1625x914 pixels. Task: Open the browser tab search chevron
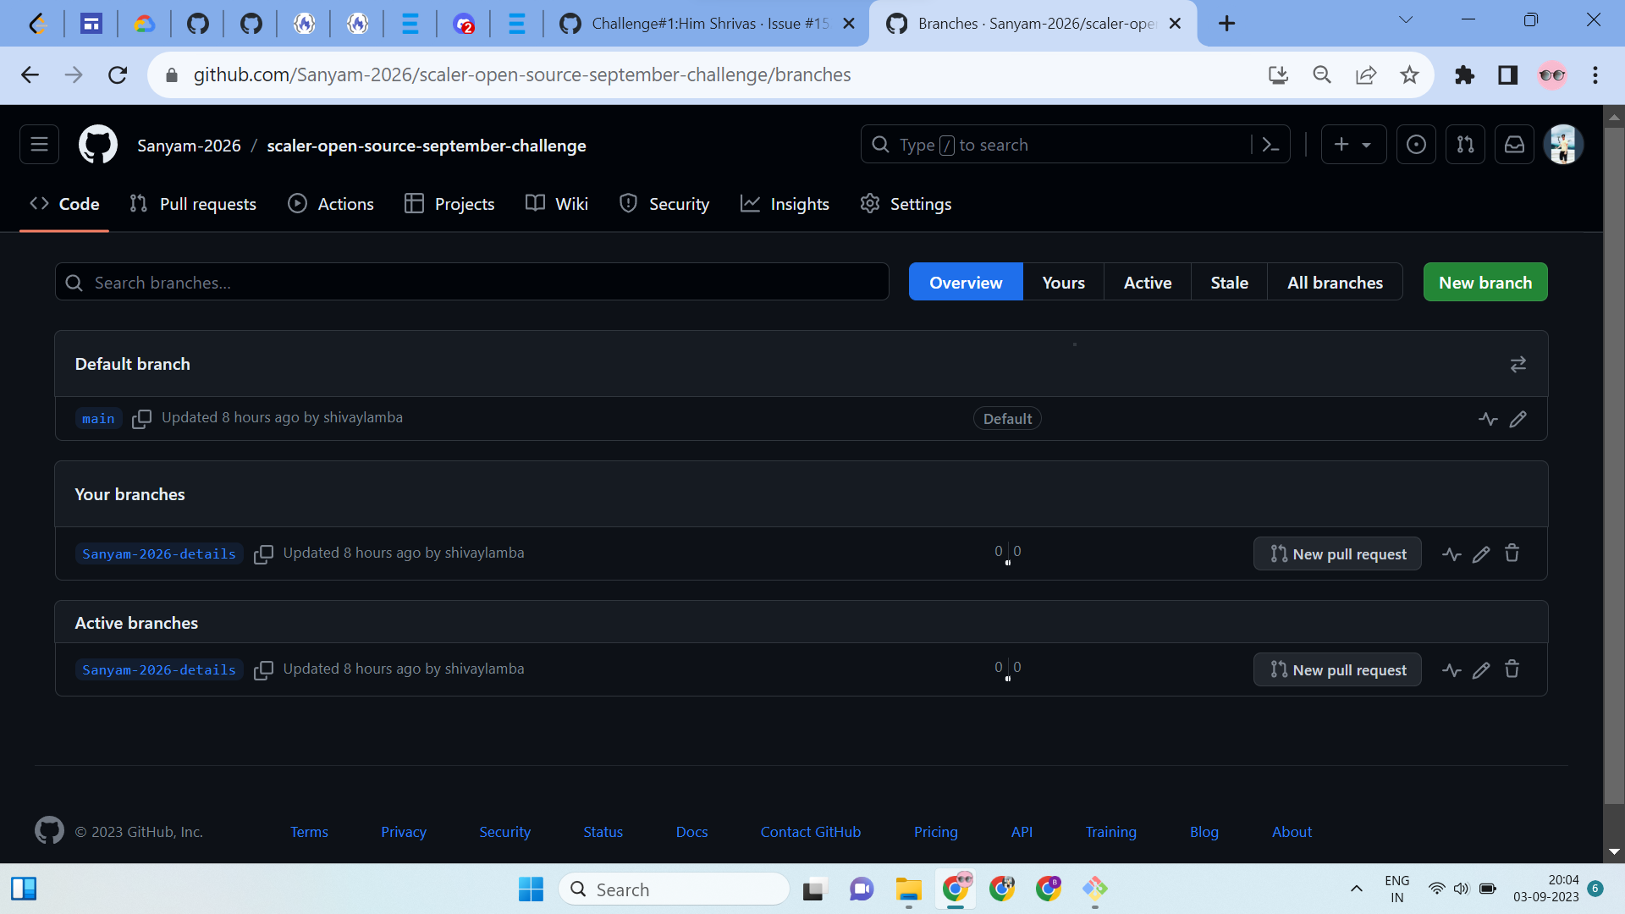(1406, 18)
